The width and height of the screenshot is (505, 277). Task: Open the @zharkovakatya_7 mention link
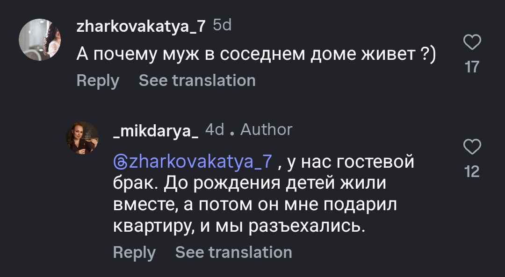193,162
